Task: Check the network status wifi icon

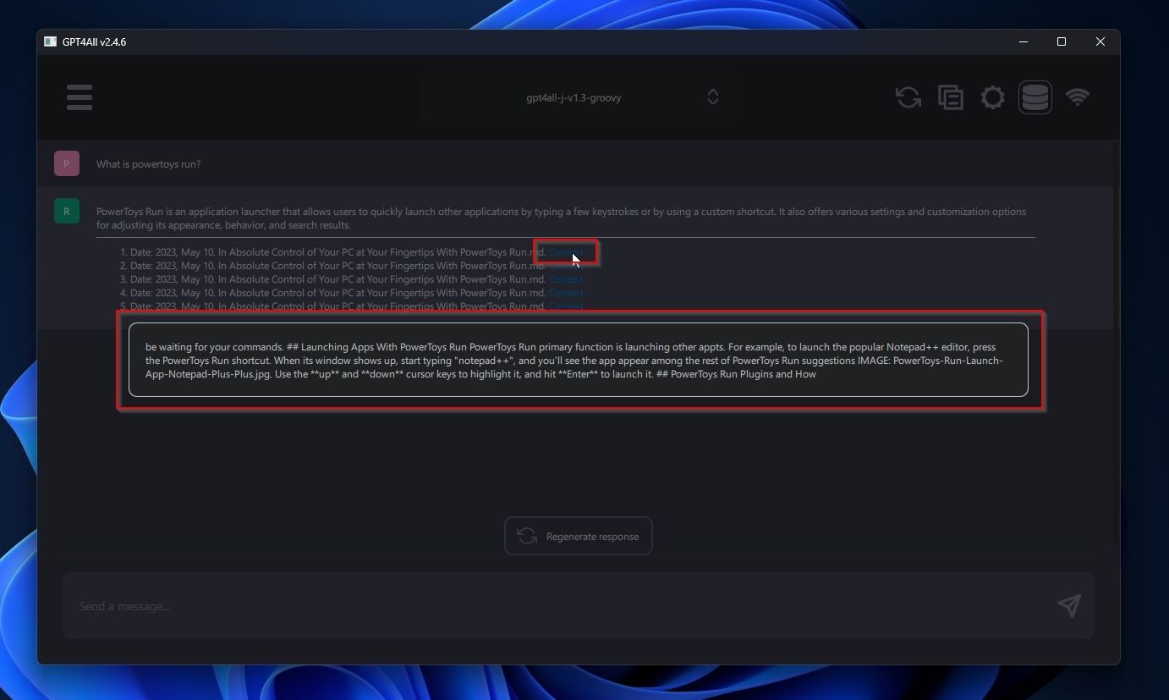Action: tap(1078, 96)
